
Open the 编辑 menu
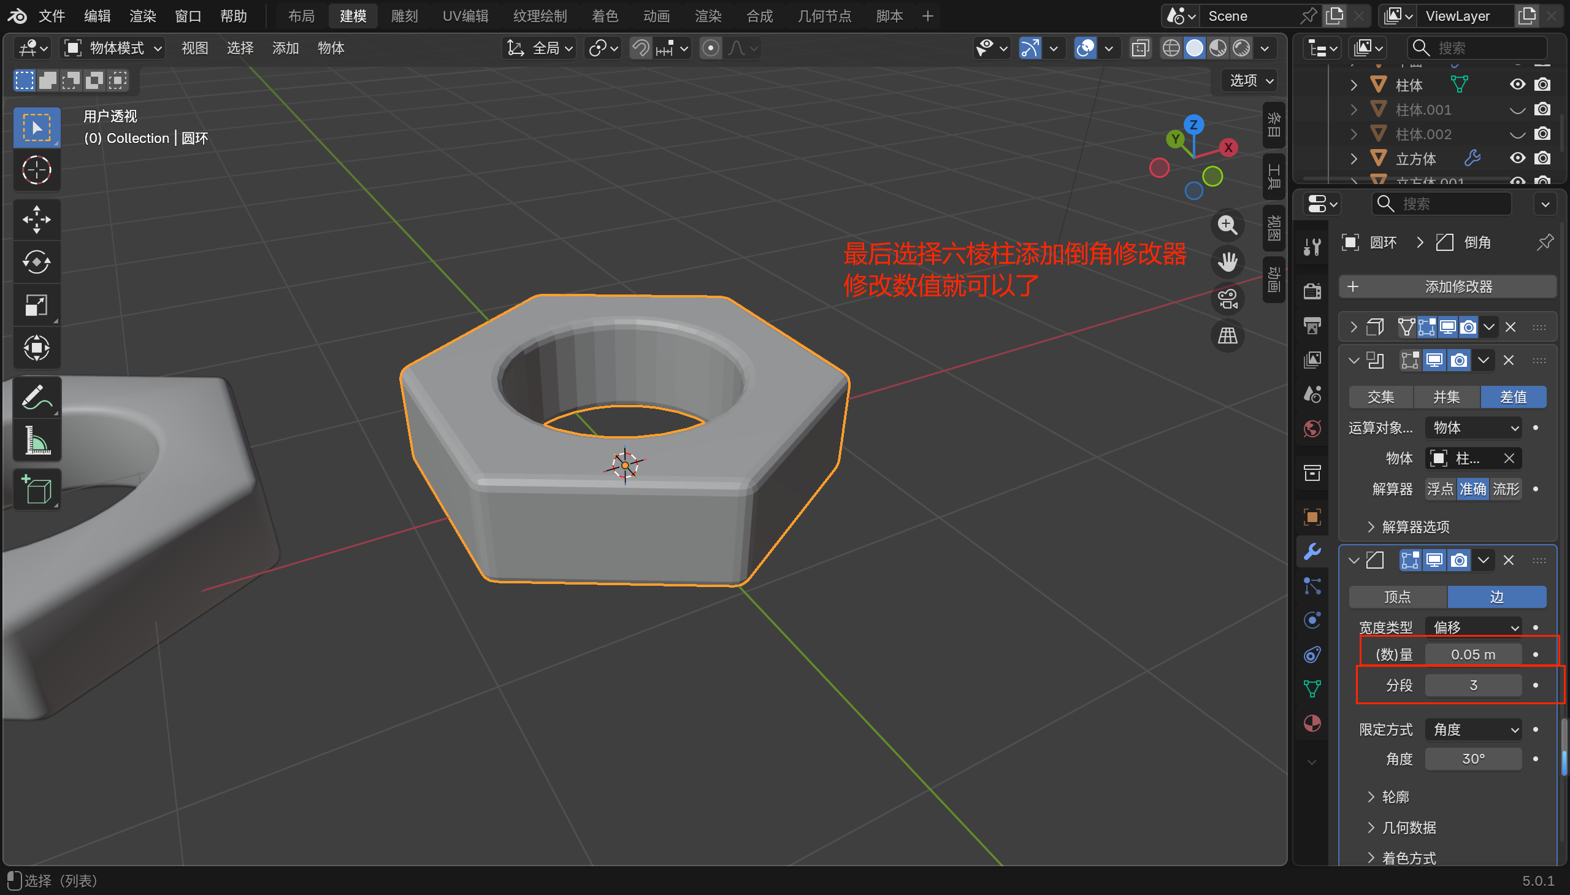[97, 16]
